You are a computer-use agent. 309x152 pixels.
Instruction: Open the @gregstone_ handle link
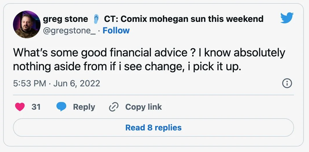coord(69,30)
